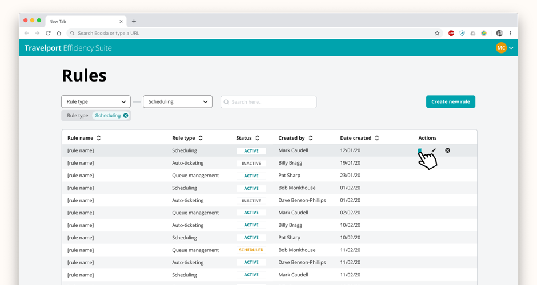The height and width of the screenshot is (285, 537).
Task: Click the browser reload icon
Action: click(48, 34)
